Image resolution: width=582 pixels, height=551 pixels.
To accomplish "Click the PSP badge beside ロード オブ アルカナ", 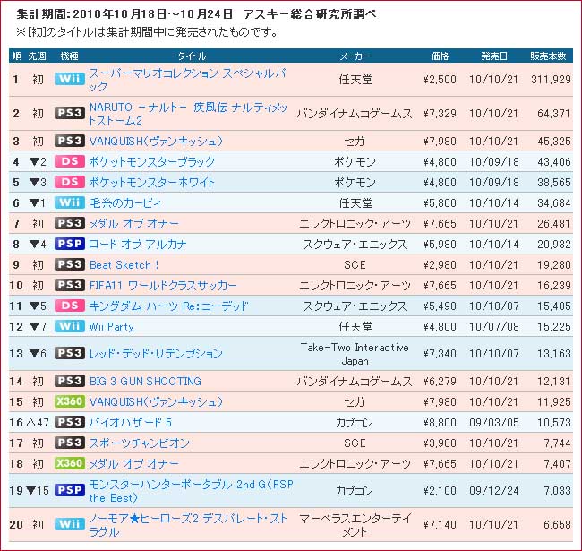I will click(x=70, y=245).
